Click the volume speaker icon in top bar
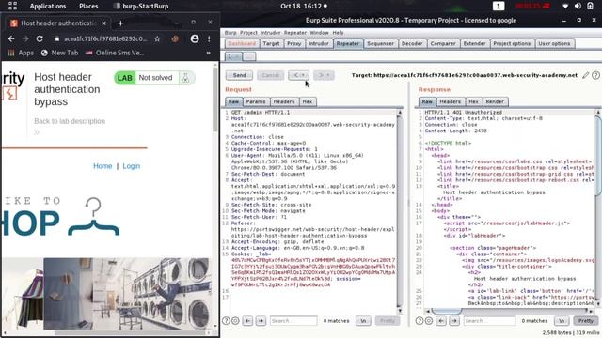Viewport: 602px width, 338px height. point(578,7)
